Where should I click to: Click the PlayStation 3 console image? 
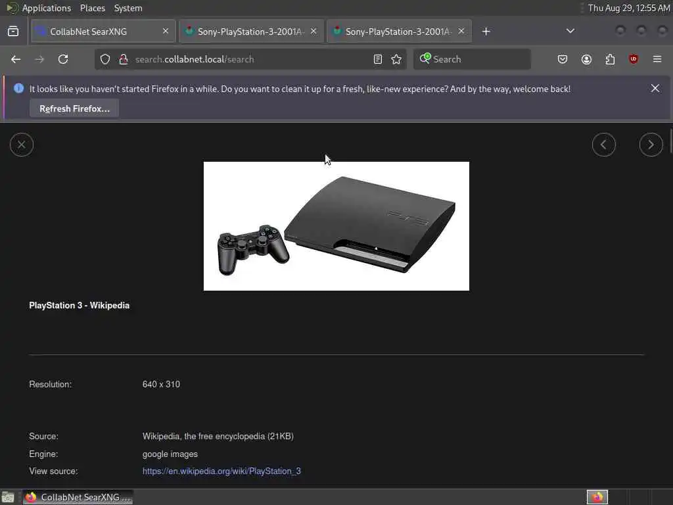click(x=336, y=226)
